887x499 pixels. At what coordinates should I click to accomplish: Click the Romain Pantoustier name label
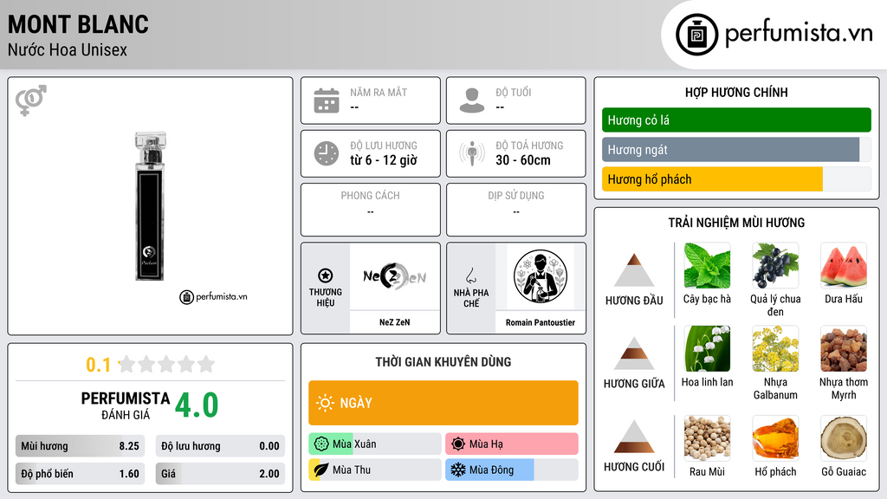click(541, 322)
